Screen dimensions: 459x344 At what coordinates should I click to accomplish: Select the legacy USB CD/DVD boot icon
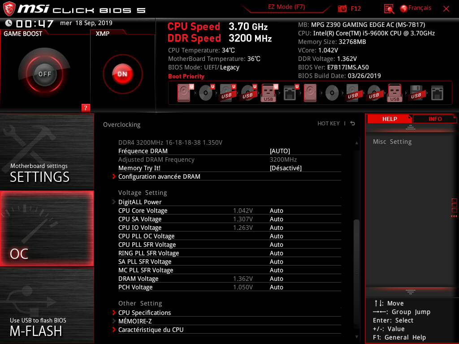coord(374,93)
